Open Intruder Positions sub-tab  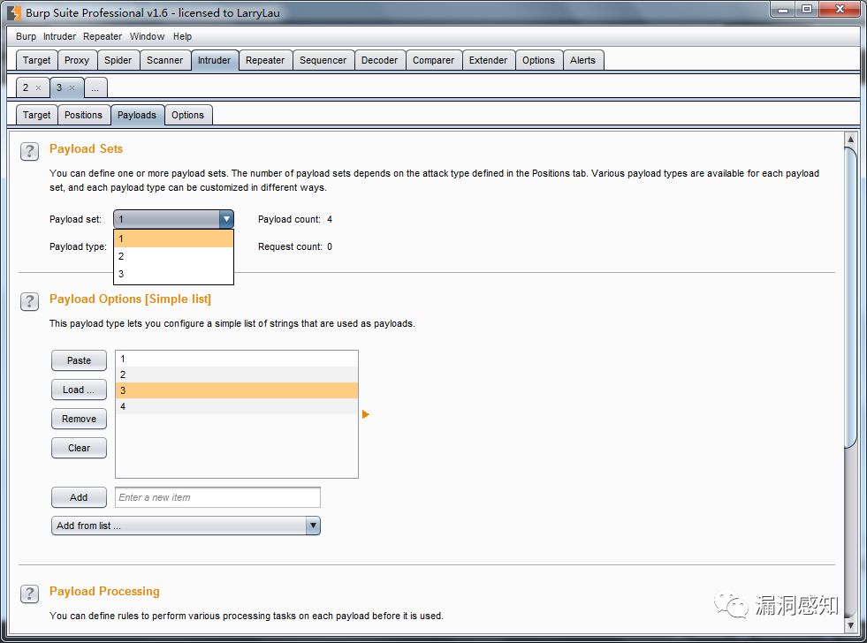(83, 115)
